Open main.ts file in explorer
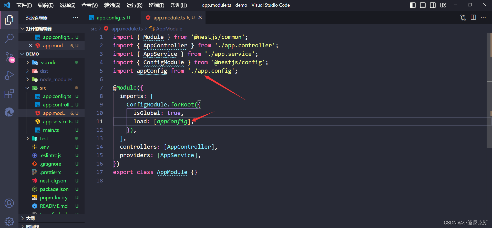The width and height of the screenshot is (492, 228). coord(52,130)
